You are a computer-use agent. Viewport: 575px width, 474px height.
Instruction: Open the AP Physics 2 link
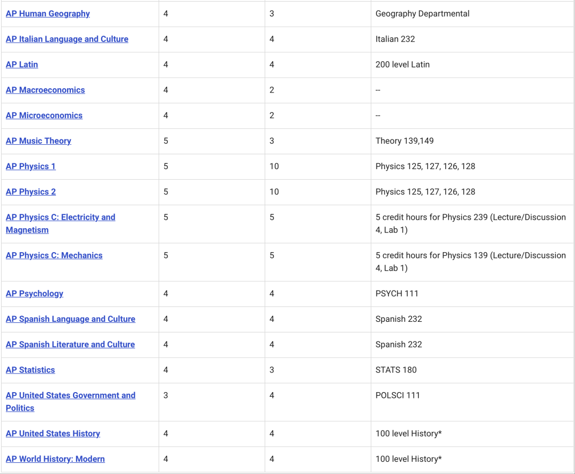tap(30, 192)
